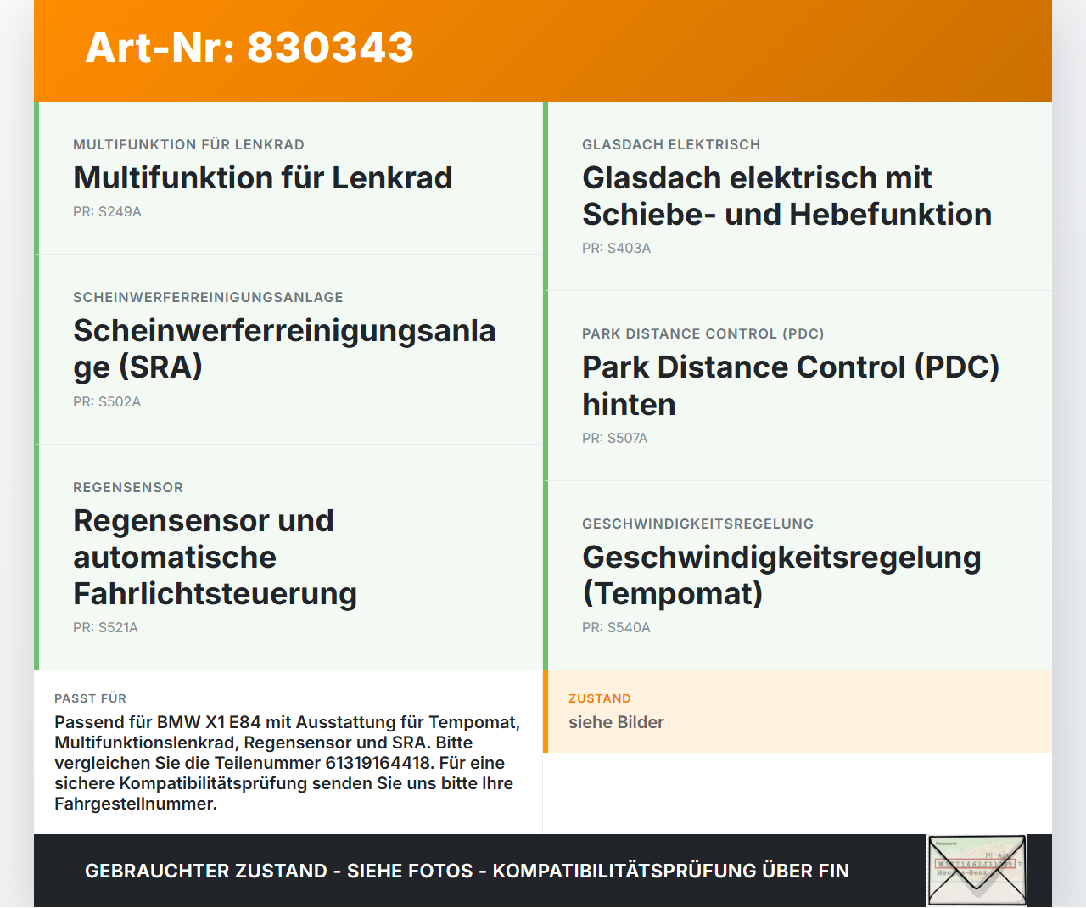Click the PASST FÜR section label
The height and width of the screenshot is (908, 1086).
tap(90, 698)
